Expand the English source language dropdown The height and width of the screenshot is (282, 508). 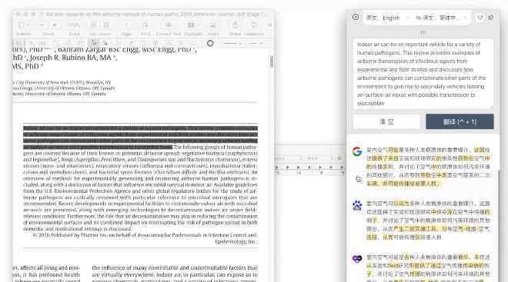click(396, 18)
